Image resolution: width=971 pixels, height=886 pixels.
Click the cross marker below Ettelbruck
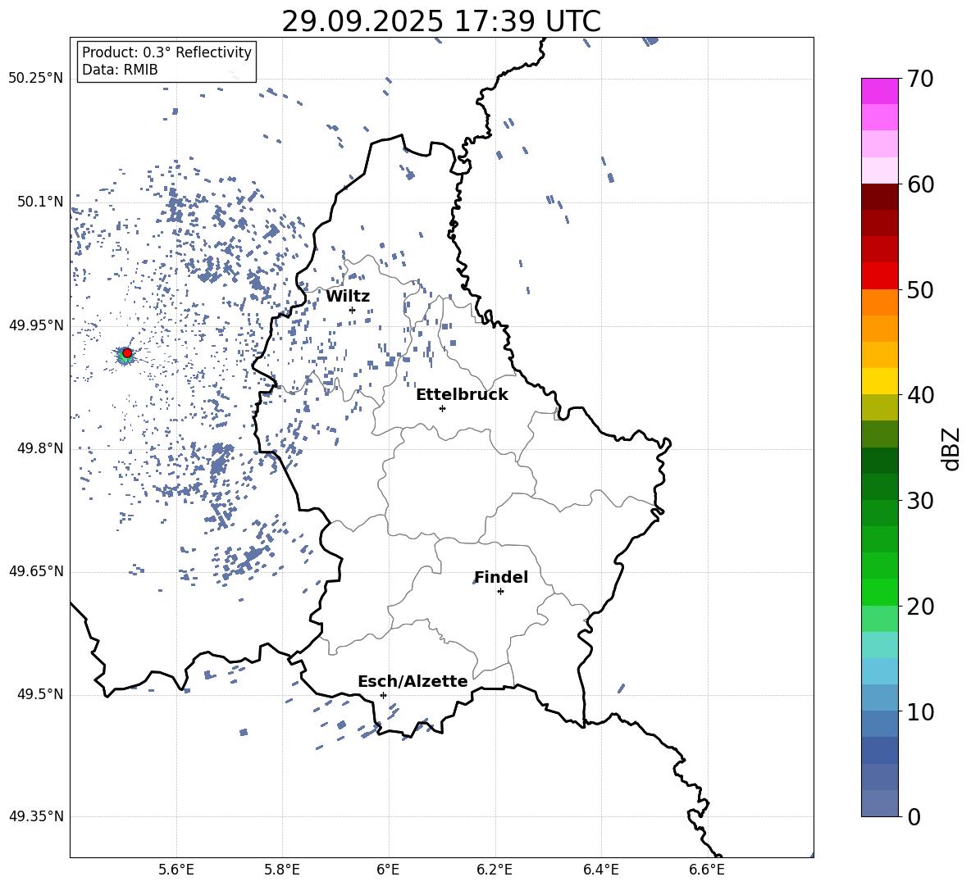click(x=442, y=408)
